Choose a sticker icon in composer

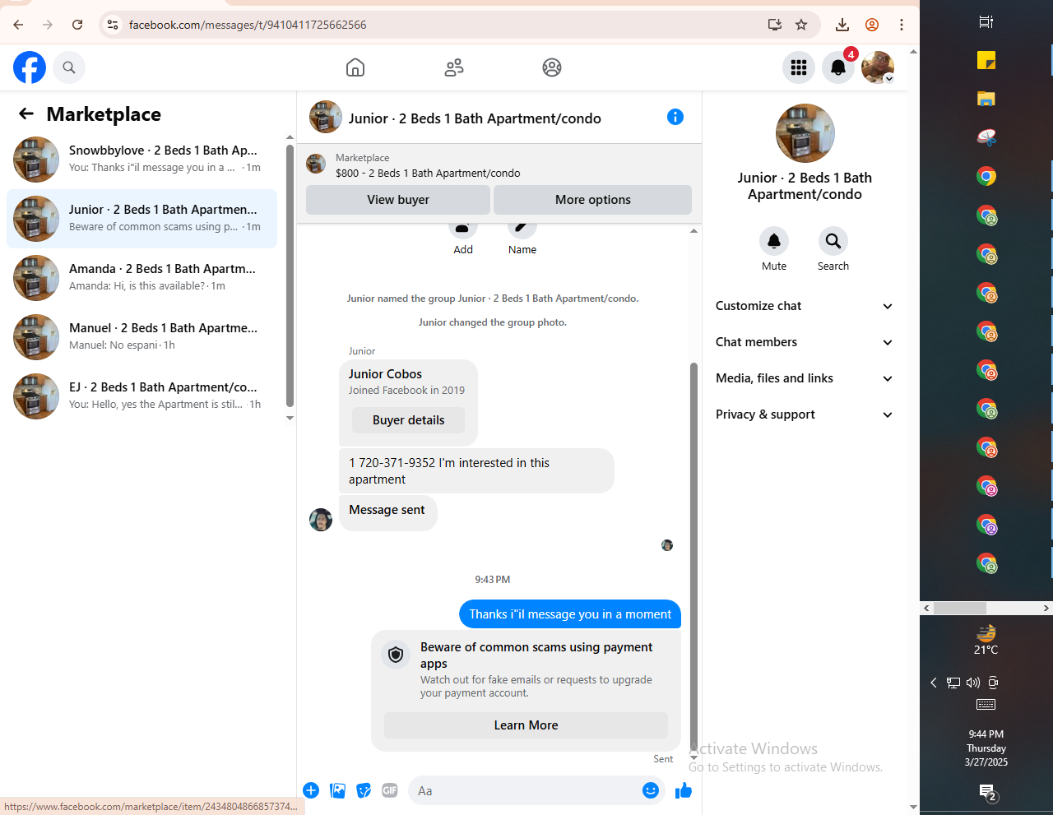(364, 790)
